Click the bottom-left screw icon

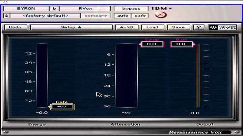[6, 132]
